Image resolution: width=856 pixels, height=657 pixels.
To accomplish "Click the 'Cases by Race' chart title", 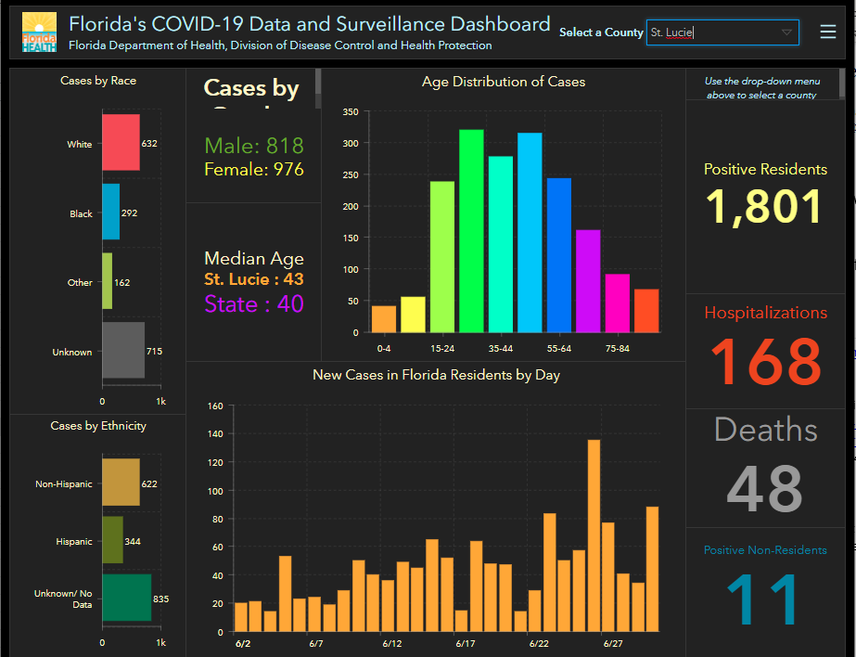I will pos(98,81).
